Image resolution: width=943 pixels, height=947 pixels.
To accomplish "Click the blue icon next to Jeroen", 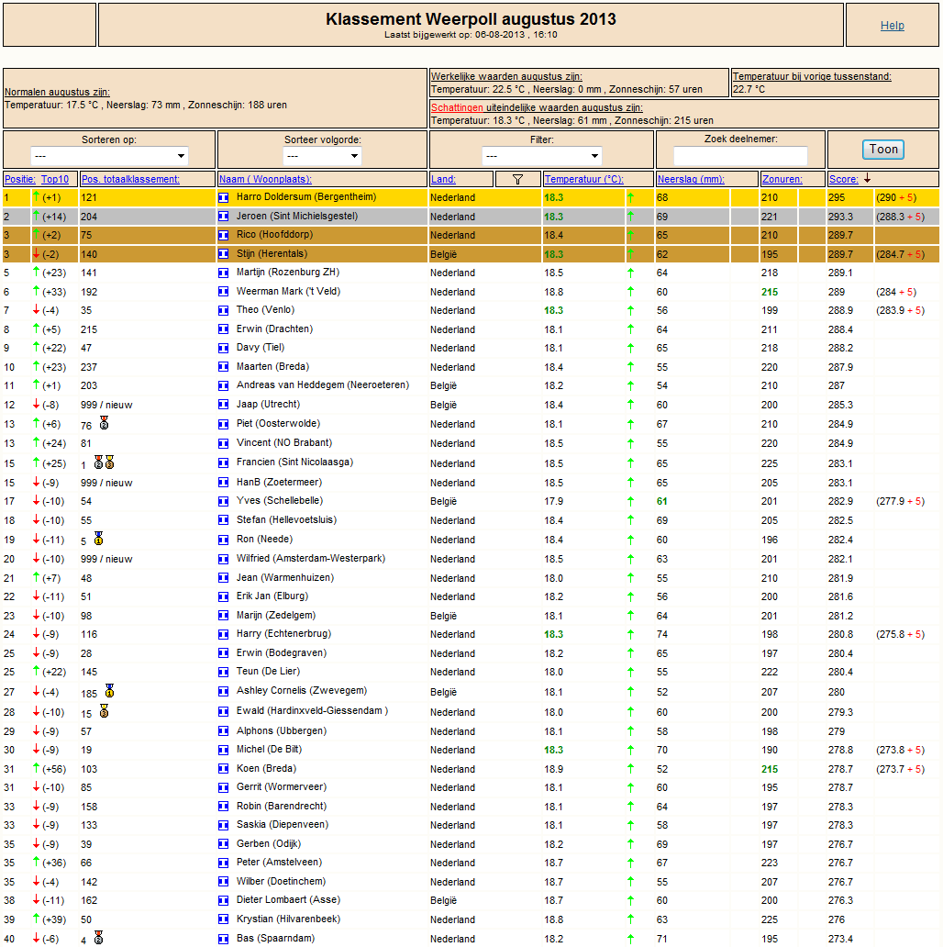I will pos(223,217).
